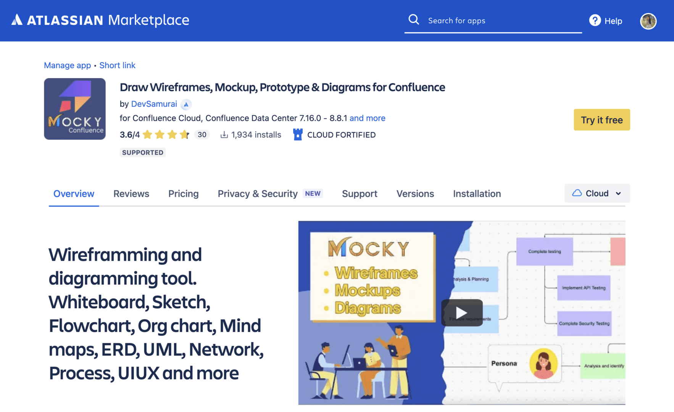
Task: Click the Try it free button
Action: 602,119
